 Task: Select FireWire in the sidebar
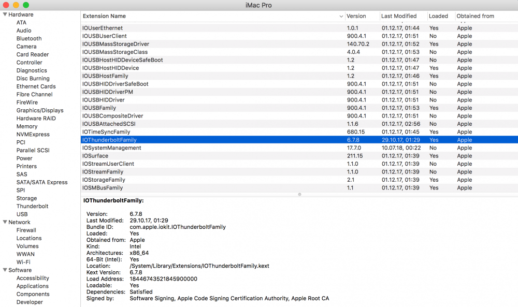coord(27,103)
